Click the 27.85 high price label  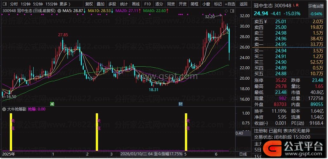point(63,35)
